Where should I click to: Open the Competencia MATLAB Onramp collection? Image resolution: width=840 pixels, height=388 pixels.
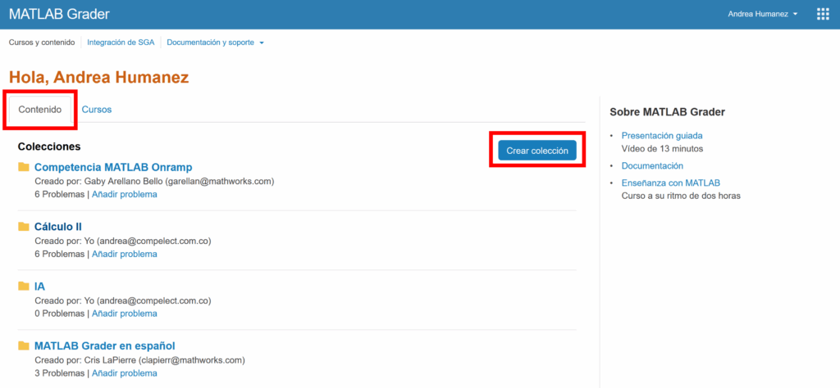113,167
